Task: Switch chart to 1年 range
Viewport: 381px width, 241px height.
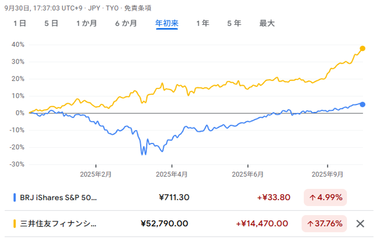Action: [203, 23]
